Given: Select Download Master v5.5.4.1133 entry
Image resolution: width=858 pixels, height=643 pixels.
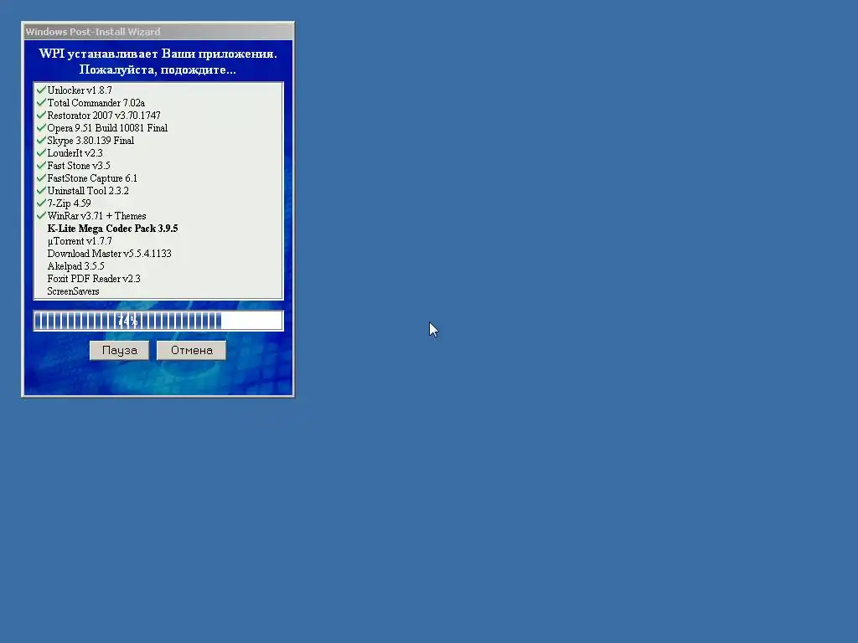Looking at the screenshot, I should (x=110, y=254).
